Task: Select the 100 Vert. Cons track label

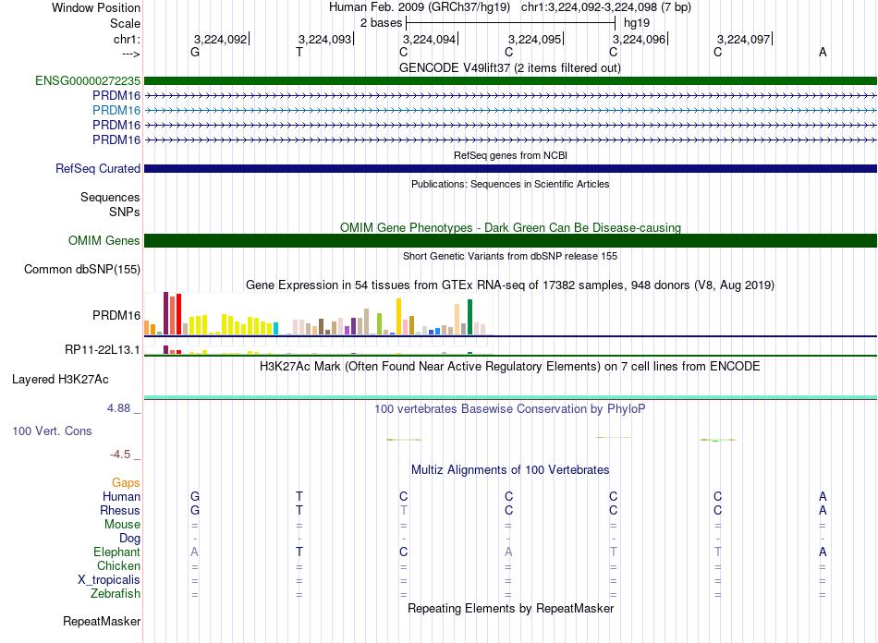Action: tap(52, 431)
